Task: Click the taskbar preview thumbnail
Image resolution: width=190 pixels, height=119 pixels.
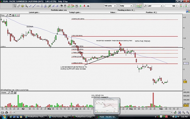Action: coord(107,106)
